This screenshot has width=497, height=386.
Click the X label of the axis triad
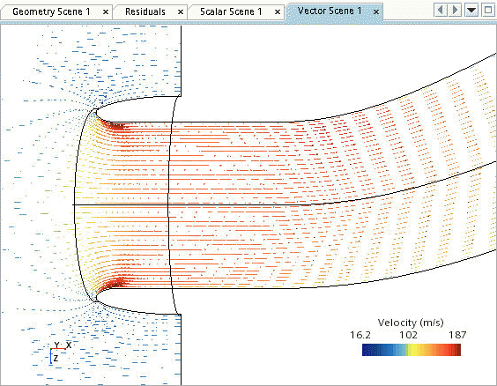point(68,345)
